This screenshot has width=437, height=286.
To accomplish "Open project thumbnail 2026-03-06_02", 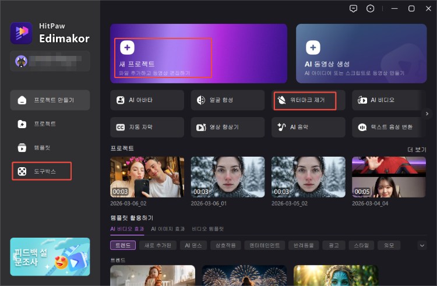I will [147, 177].
